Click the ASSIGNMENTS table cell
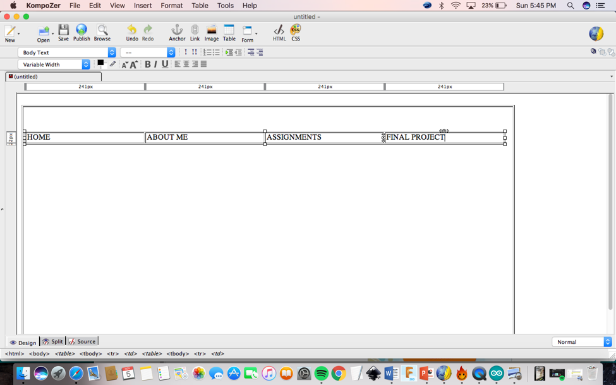This screenshot has width=616, height=385. click(x=325, y=137)
